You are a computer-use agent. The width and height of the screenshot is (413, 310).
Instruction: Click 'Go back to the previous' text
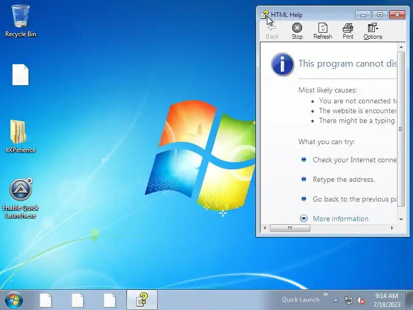coord(355,199)
